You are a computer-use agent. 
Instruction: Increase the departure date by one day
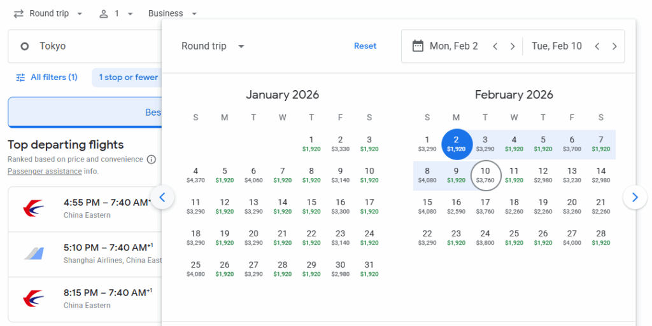pyautogui.click(x=513, y=46)
